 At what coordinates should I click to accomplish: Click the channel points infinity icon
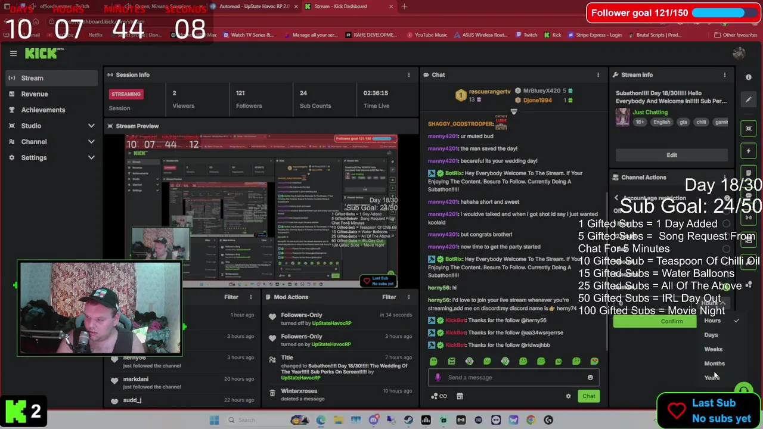pyautogui.click(x=439, y=396)
